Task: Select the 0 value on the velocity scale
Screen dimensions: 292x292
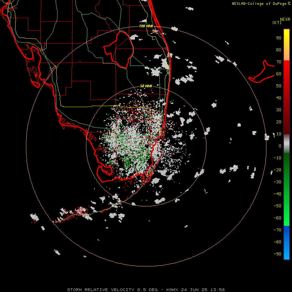Action: (x=280, y=146)
